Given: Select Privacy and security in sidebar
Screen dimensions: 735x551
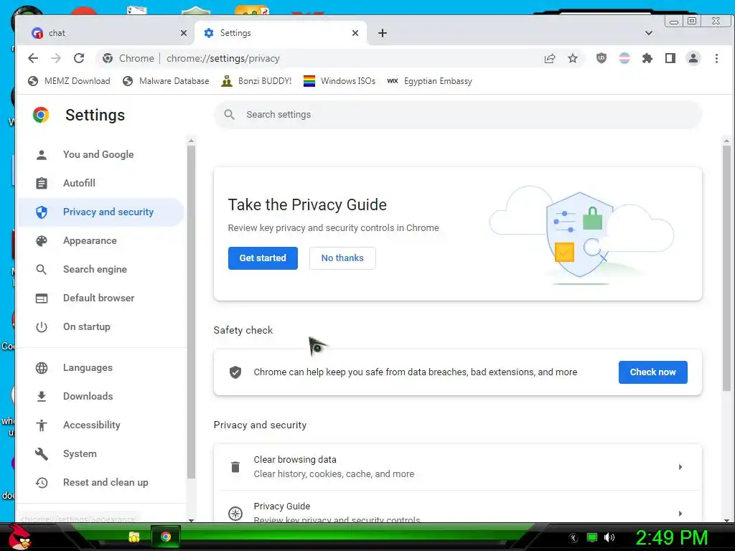Looking at the screenshot, I should 100,212.
